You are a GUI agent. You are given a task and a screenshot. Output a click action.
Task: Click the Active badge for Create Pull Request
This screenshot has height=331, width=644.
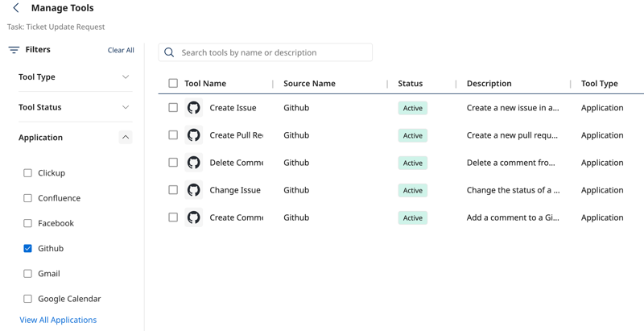[x=413, y=135]
